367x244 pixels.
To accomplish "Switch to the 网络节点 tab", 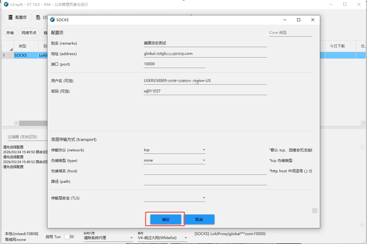I will pyautogui.click(x=29, y=33).
